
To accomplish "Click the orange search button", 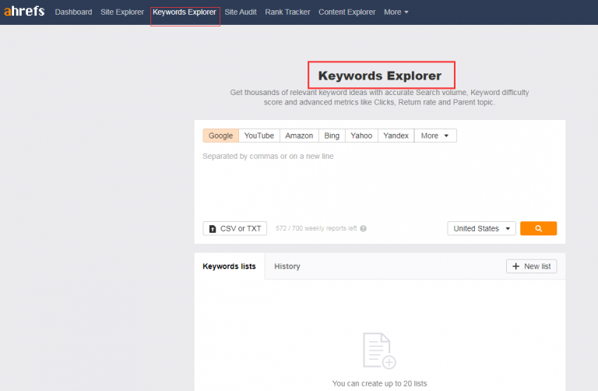I will 538,228.
